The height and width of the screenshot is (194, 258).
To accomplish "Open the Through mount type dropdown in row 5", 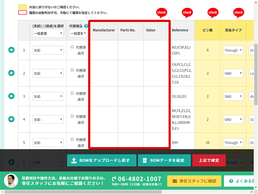I will coord(233,142).
